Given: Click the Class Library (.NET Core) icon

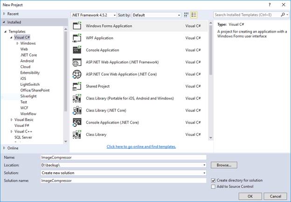Looking at the screenshot, I should (77, 111).
